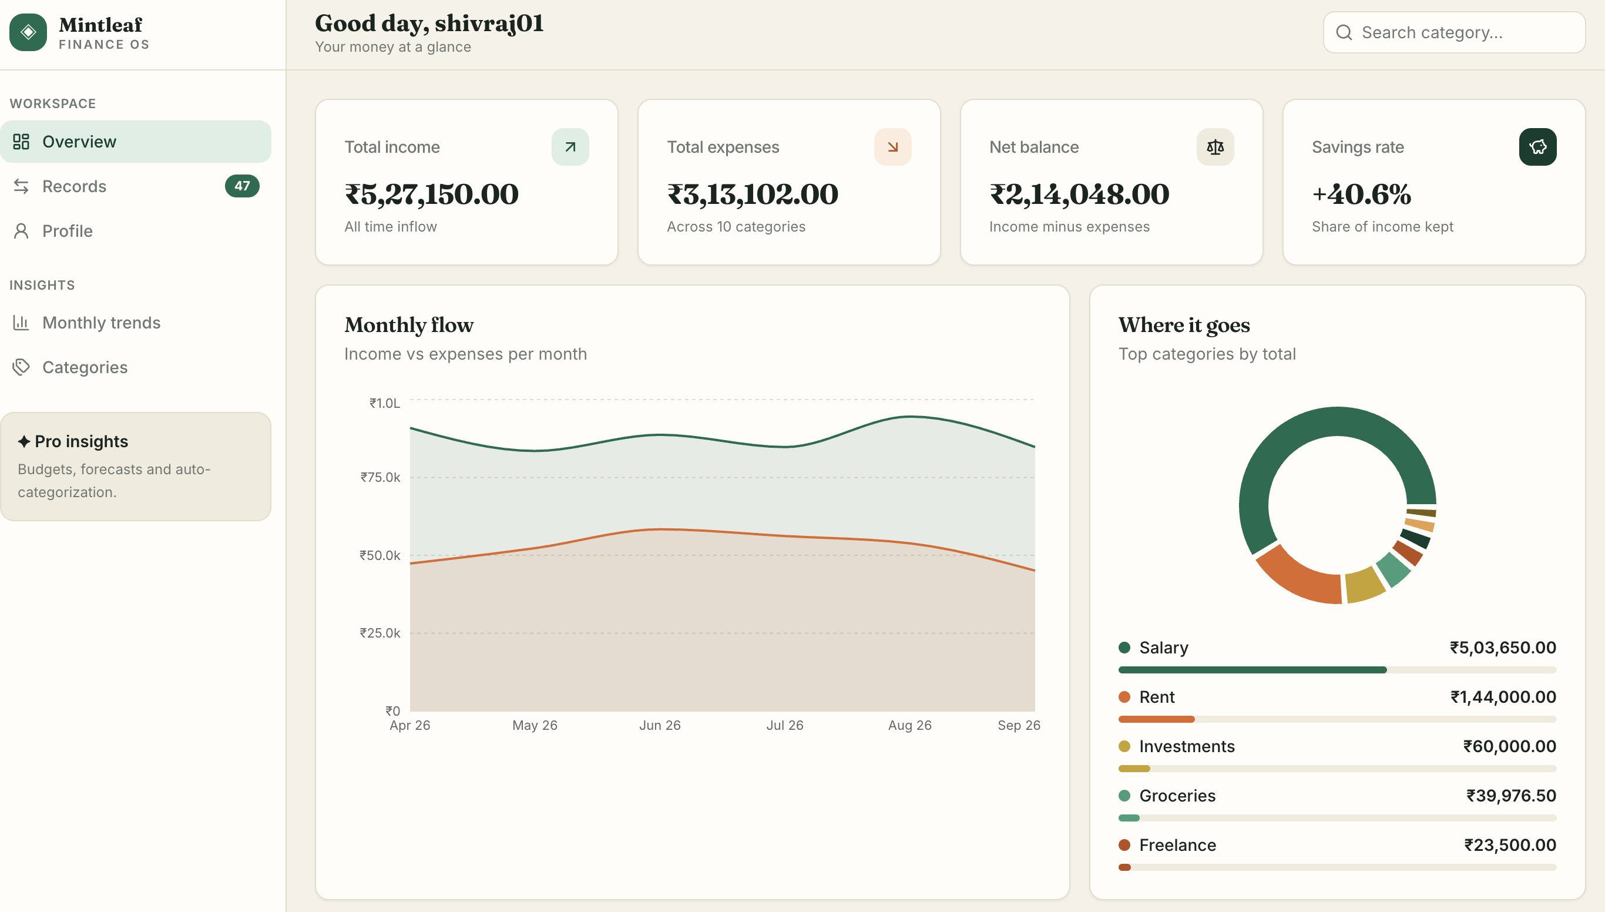The width and height of the screenshot is (1605, 912).
Task: Click the green income line in chart
Action: pos(660,435)
